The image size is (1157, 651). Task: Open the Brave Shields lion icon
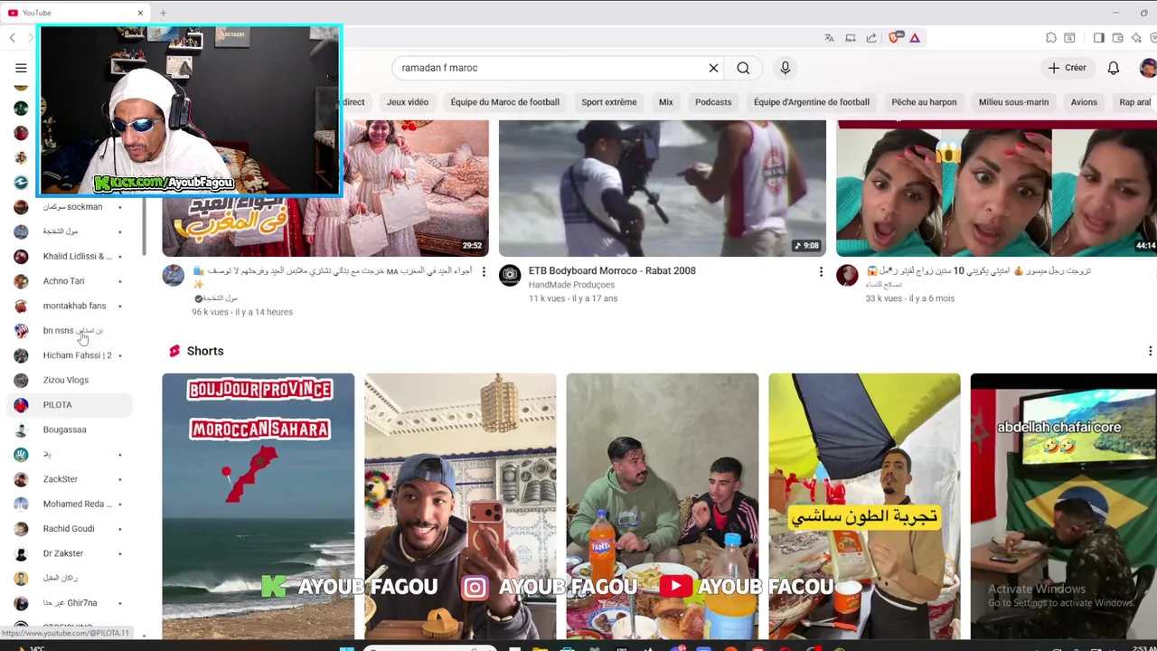pos(895,38)
